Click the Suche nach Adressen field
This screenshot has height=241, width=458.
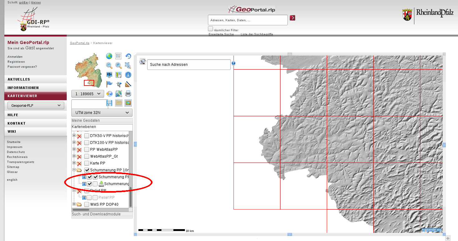click(x=189, y=65)
